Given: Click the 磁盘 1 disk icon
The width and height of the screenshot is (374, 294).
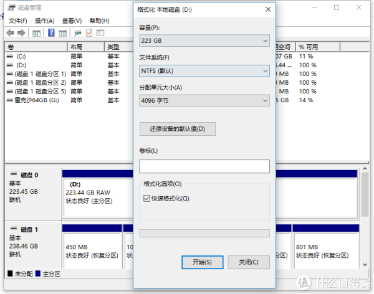Looking at the screenshot, I should coord(14,229).
